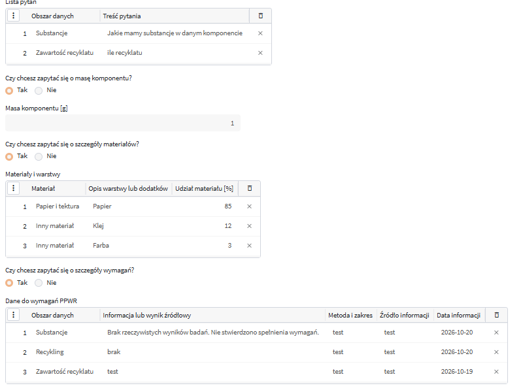Click the 'Farba' layer description cell

point(101,246)
